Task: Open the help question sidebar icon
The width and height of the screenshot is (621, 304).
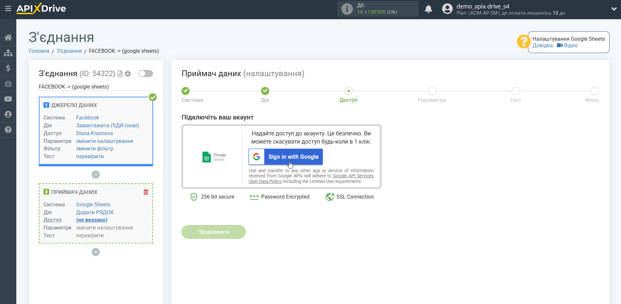Action: pyautogui.click(x=8, y=130)
